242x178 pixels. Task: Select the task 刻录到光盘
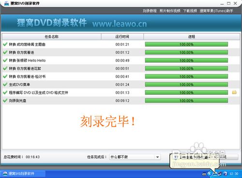(x=17, y=101)
